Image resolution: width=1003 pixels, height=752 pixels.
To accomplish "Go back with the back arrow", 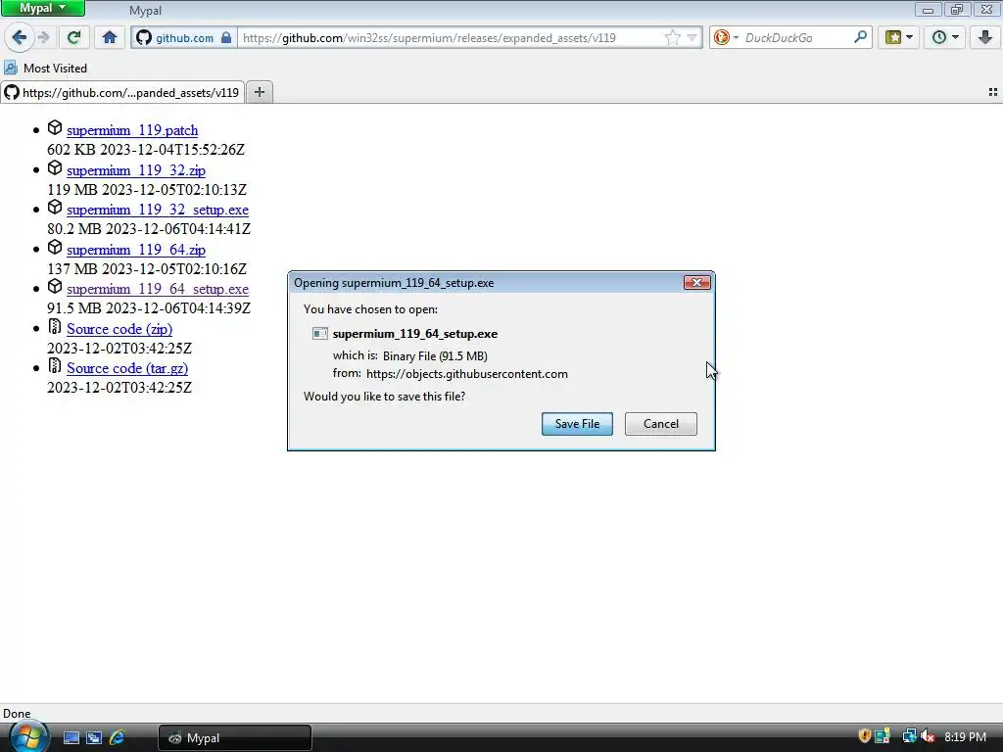I will [20, 38].
